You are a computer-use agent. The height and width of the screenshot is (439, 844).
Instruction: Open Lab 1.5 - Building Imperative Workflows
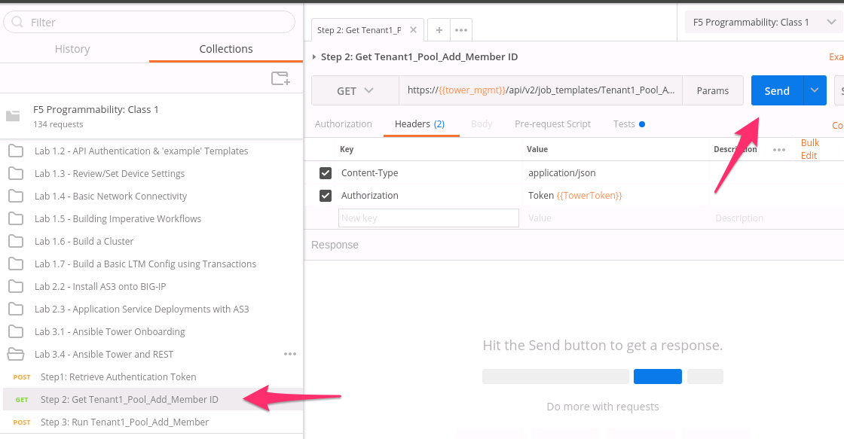118,219
